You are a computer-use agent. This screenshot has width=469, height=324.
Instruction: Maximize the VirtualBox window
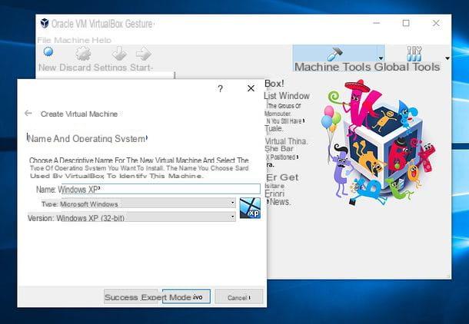[406, 23]
